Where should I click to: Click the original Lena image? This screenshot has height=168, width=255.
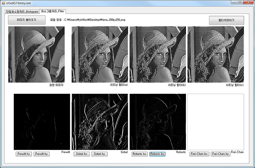(x=36, y=54)
